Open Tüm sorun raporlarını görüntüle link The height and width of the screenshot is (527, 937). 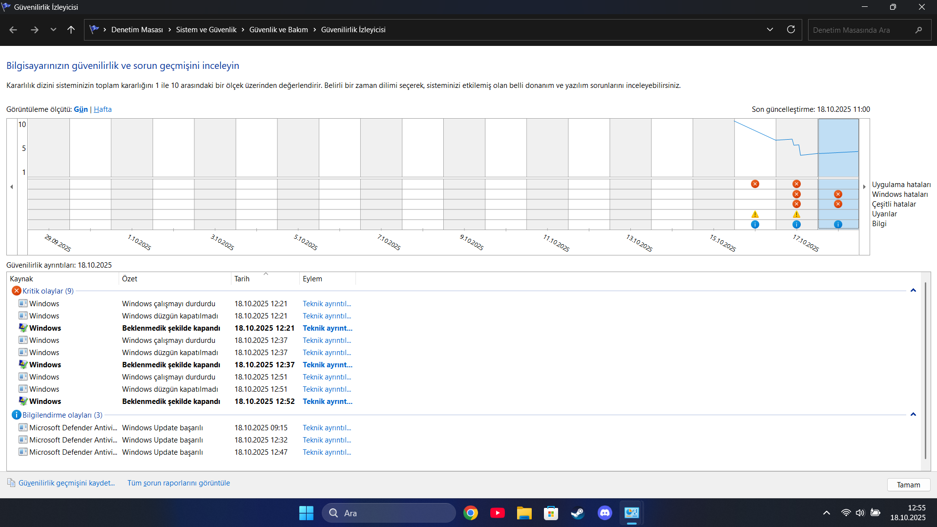click(178, 483)
